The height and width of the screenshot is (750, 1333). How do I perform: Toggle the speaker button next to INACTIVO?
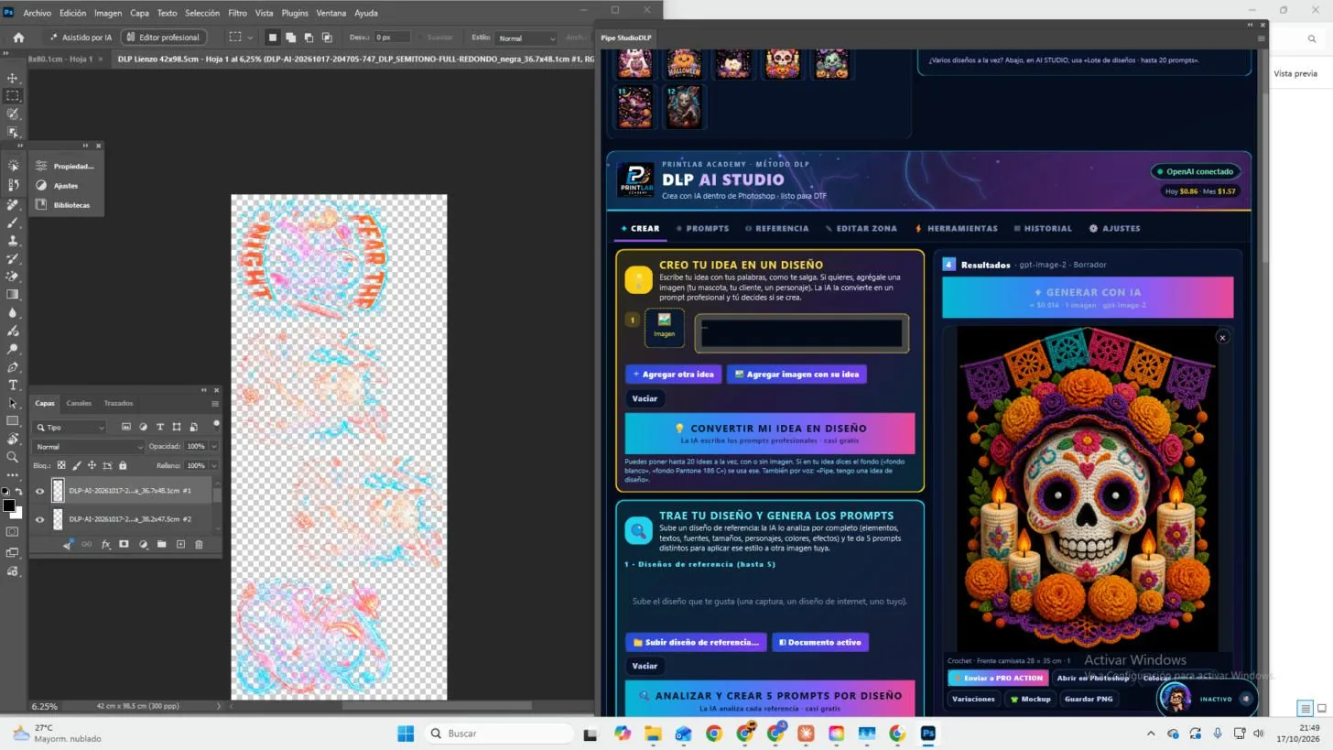(1246, 699)
